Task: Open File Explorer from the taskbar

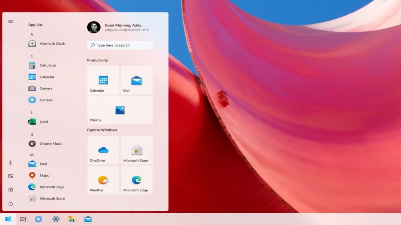Action: (x=72, y=219)
